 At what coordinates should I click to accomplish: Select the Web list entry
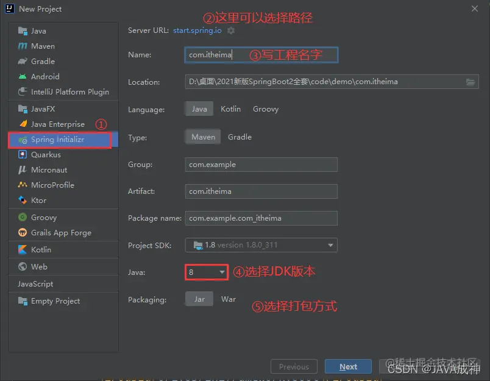tap(63, 266)
